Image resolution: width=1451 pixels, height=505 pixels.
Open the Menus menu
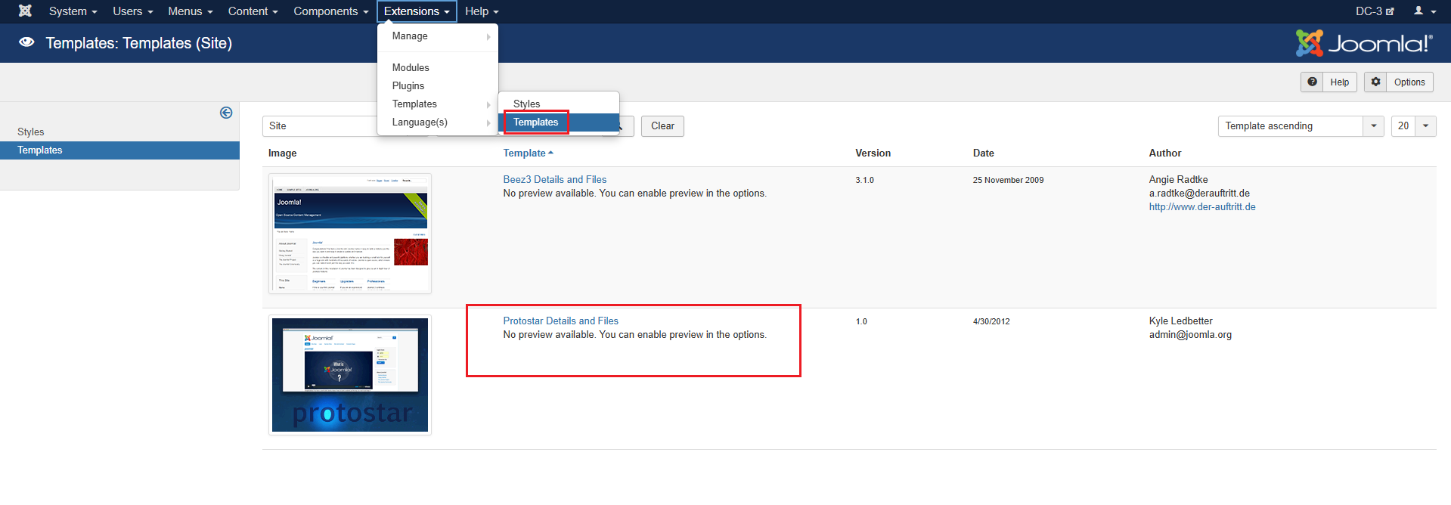(x=191, y=11)
